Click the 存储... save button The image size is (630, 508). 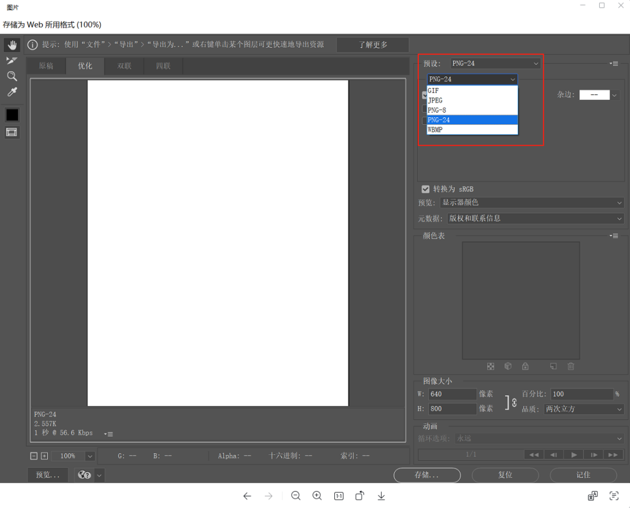[427, 475]
